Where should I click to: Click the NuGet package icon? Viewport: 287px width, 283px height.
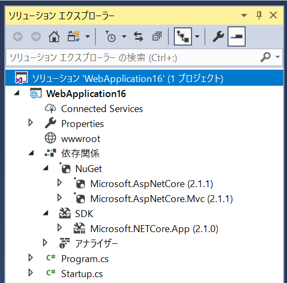click(65, 168)
